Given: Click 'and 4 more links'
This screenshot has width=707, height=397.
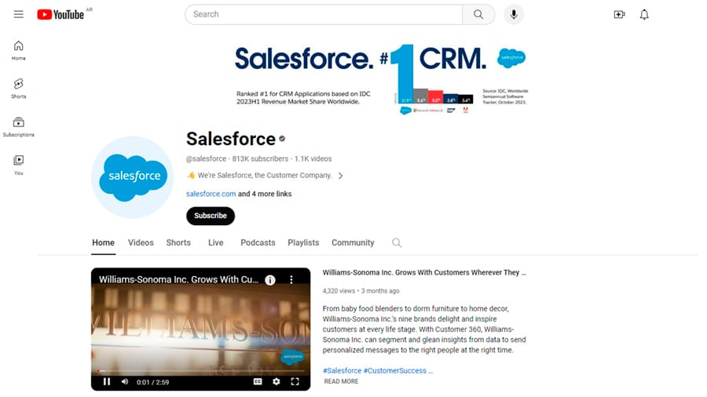Looking at the screenshot, I should [265, 194].
